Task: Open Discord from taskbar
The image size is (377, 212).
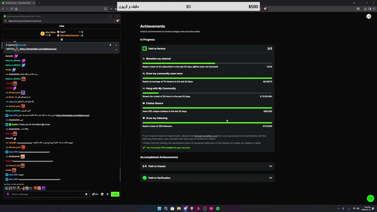Action: point(185,208)
